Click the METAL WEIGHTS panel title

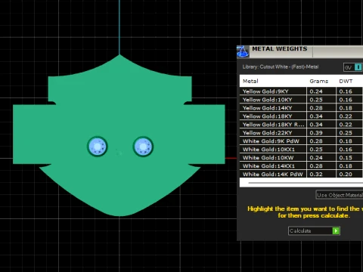point(280,48)
